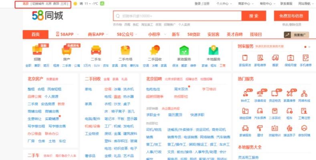Open the 法律咨询 scales icon

(x=260, y=93)
